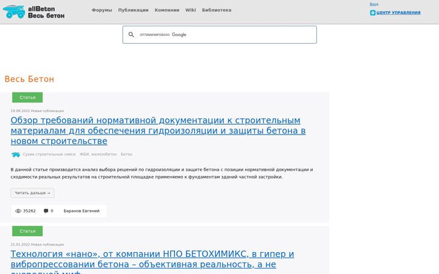Click the date 19.08.2022 Новая публикация
The height and width of the screenshot is (274, 439).
tap(37, 111)
